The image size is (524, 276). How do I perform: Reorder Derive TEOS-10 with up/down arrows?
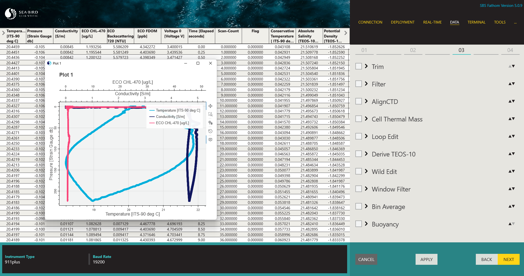(512, 154)
